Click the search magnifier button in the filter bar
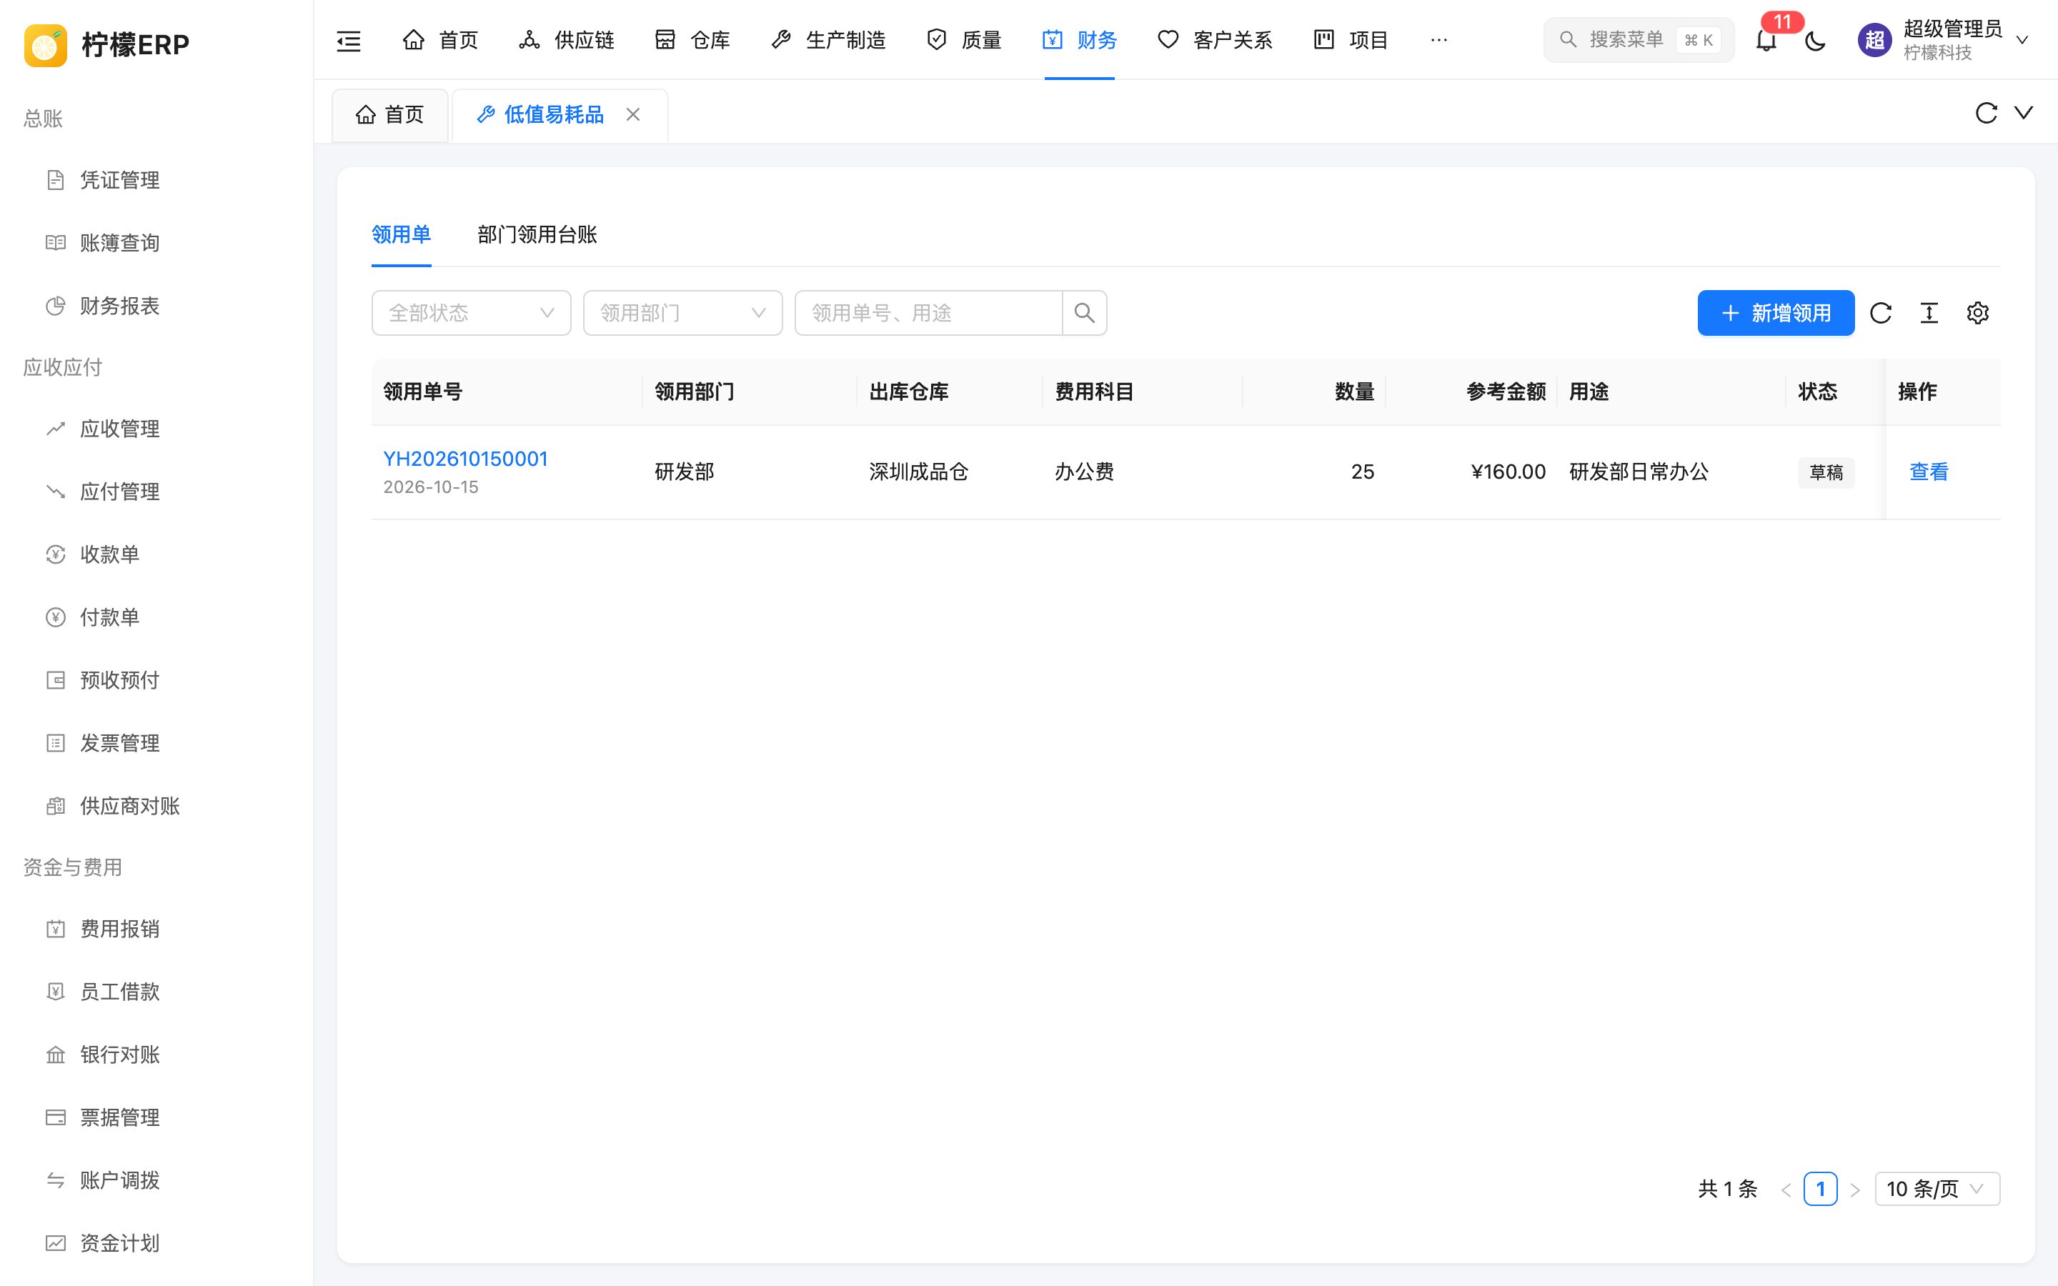This screenshot has width=2058, height=1286. (1084, 313)
